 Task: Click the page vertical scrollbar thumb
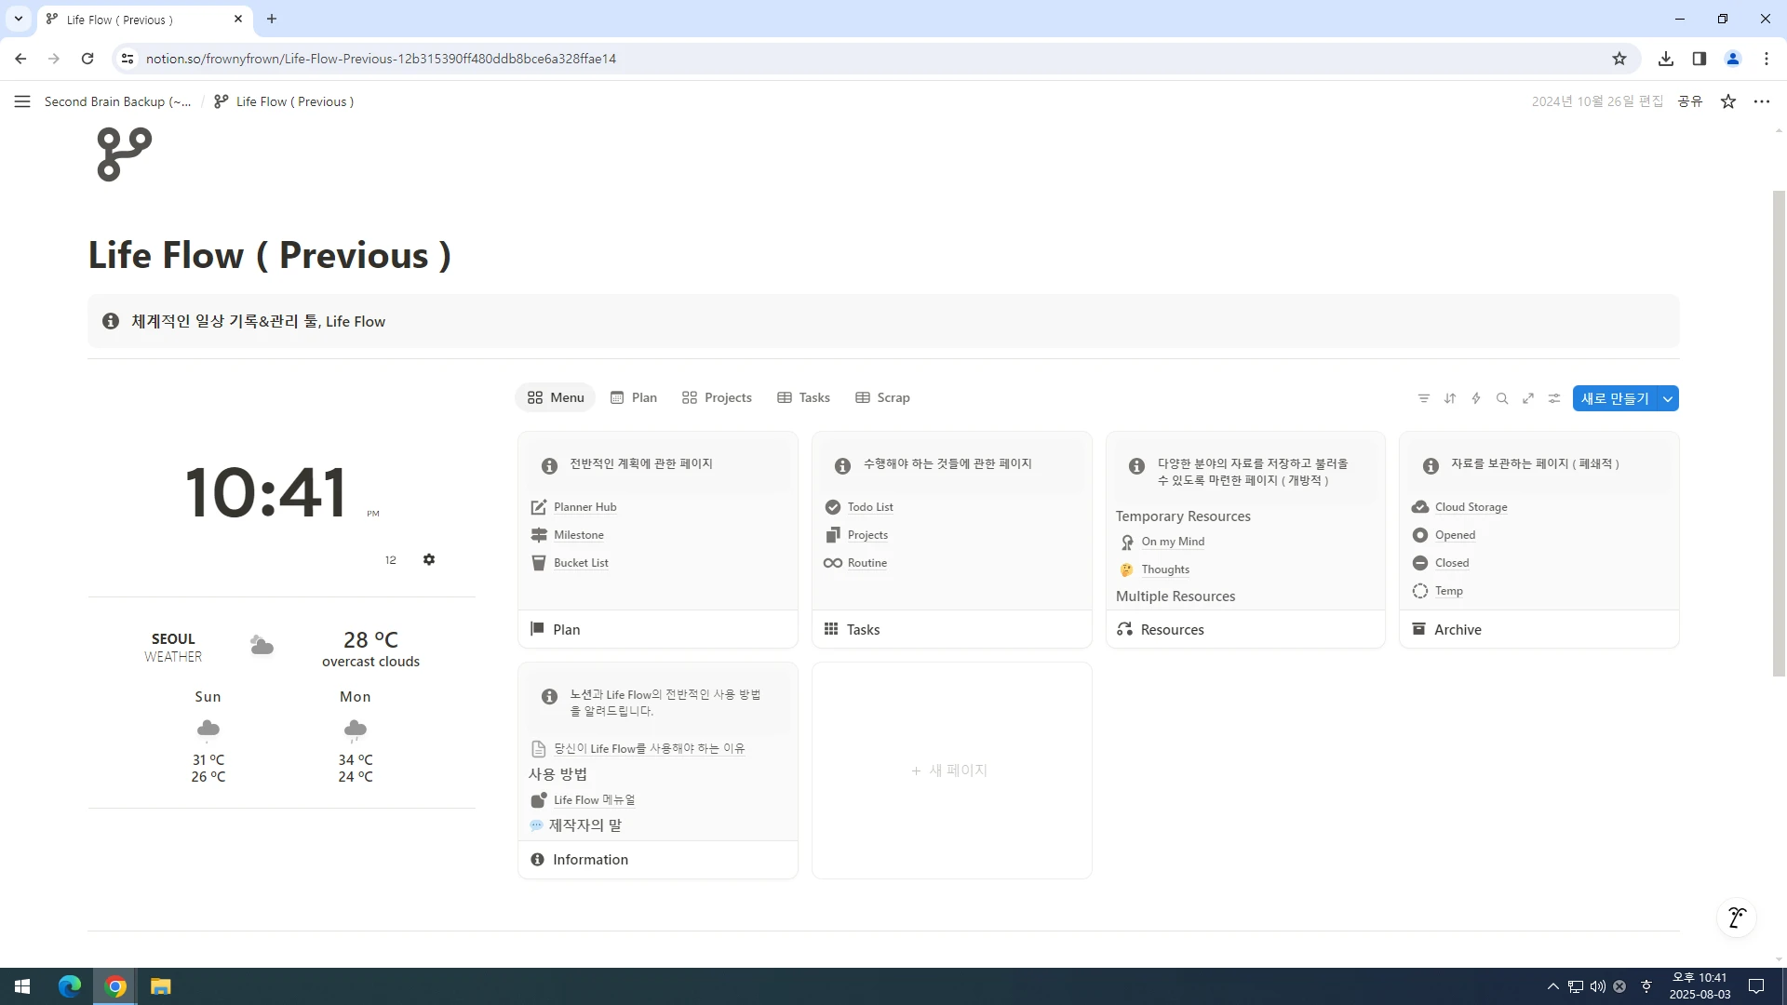coord(1779,433)
